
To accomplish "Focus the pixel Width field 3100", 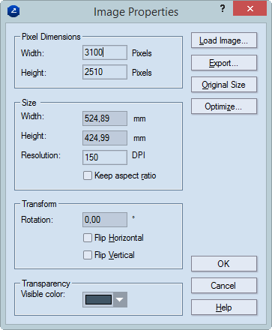I will tap(105, 52).
